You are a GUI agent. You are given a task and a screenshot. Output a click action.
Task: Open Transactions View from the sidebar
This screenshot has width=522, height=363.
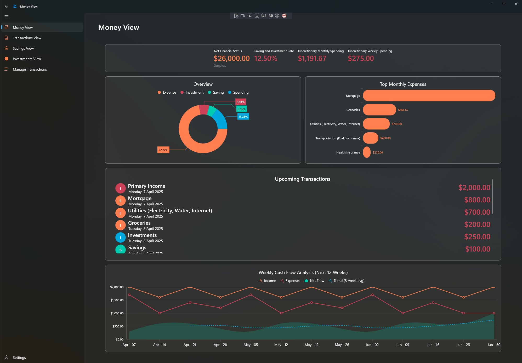(x=27, y=38)
